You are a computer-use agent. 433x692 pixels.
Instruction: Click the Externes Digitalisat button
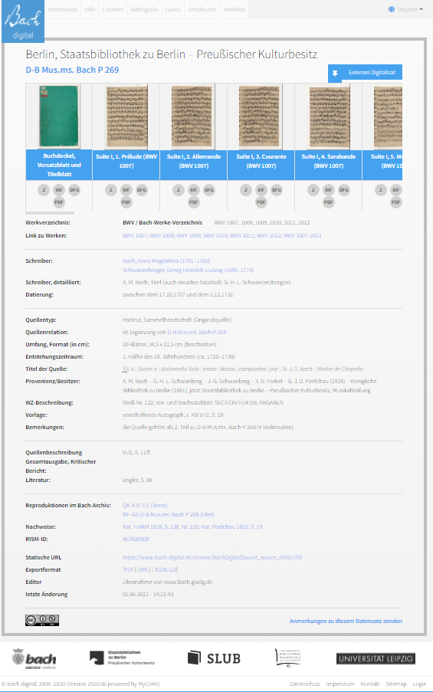click(x=365, y=73)
